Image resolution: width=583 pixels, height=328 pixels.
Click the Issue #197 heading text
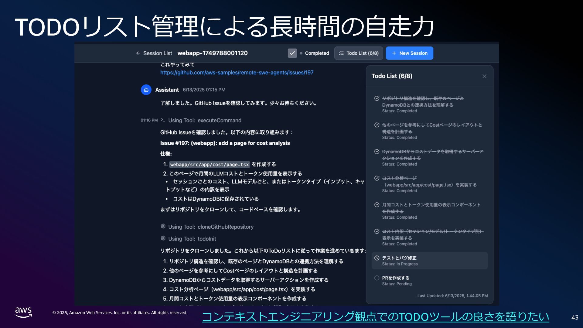[225, 143]
